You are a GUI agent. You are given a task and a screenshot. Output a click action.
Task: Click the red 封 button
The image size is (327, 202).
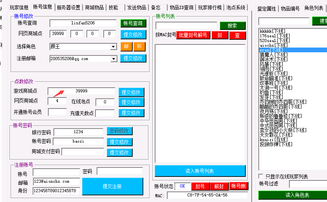[x=220, y=35]
